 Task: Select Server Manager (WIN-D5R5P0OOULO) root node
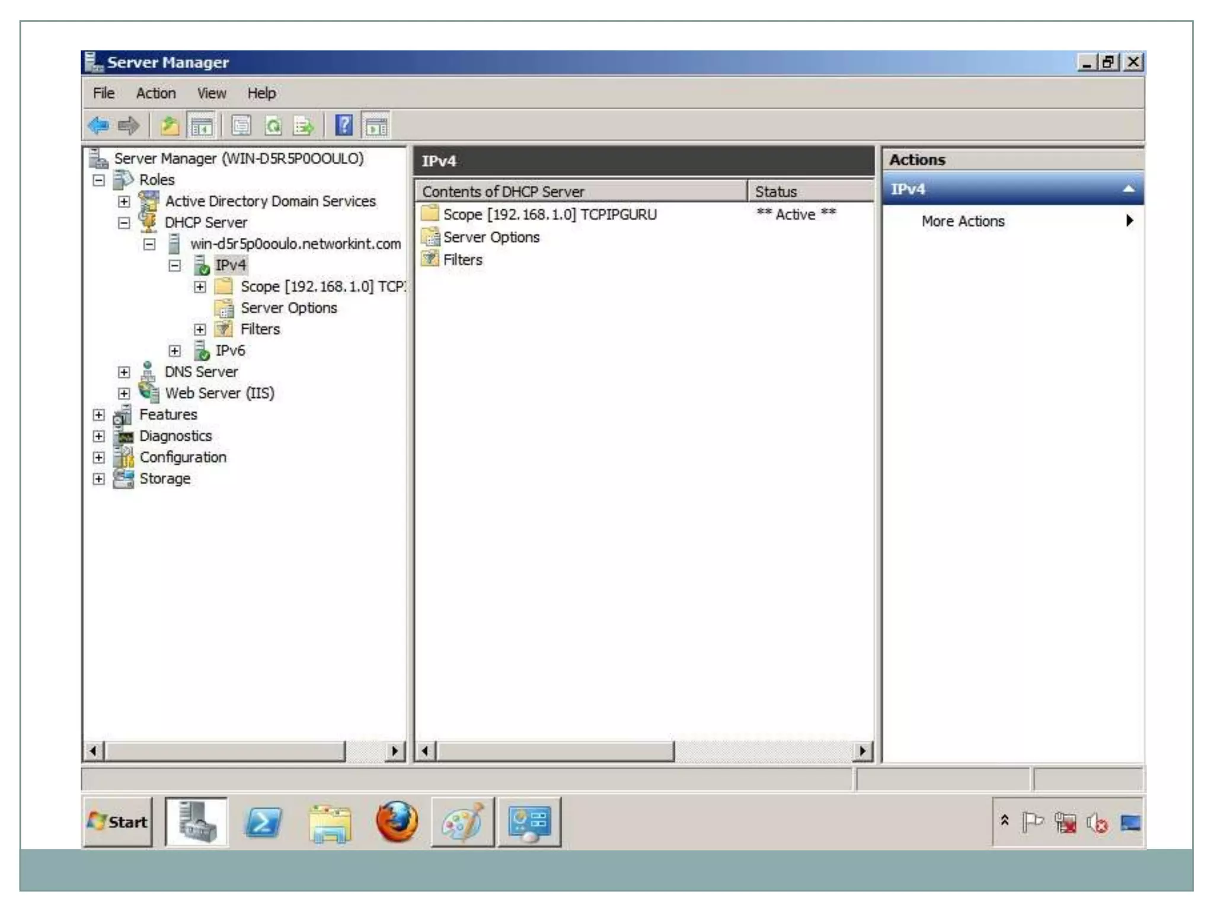click(x=239, y=158)
